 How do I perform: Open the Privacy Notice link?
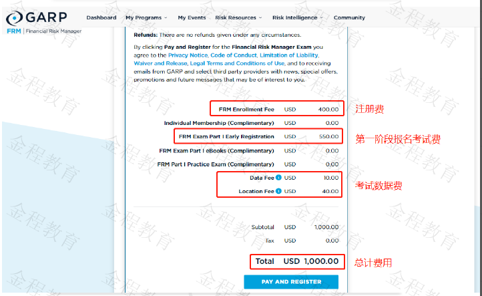pyautogui.click(x=188, y=55)
